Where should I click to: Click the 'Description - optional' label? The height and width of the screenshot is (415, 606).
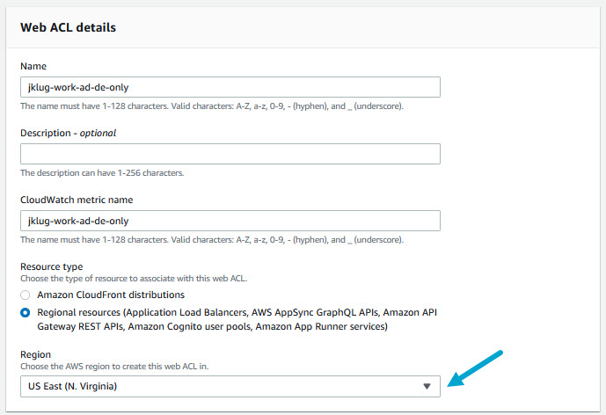coord(68,133)
